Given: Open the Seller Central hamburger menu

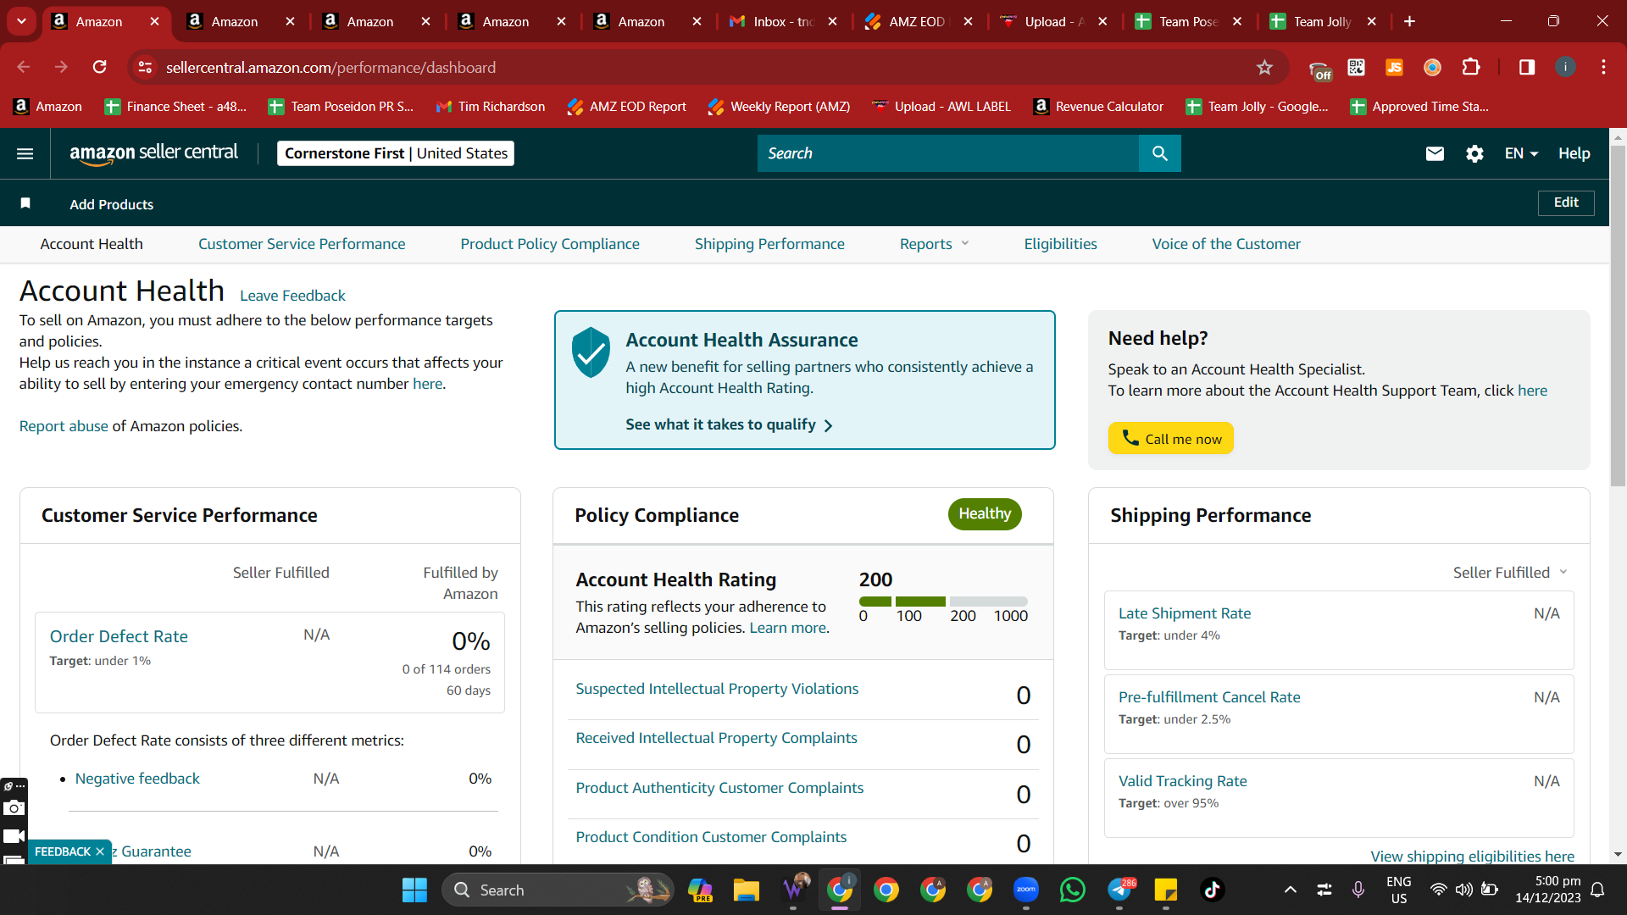Looking at the screenshot, I should point(25,153).
